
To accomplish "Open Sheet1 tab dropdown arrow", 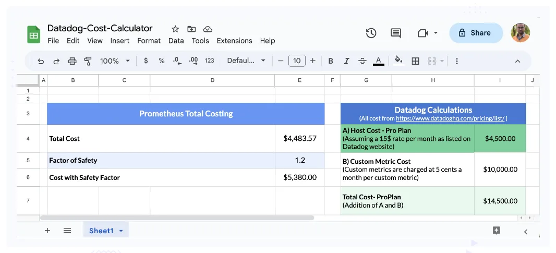I will point(121,231).
